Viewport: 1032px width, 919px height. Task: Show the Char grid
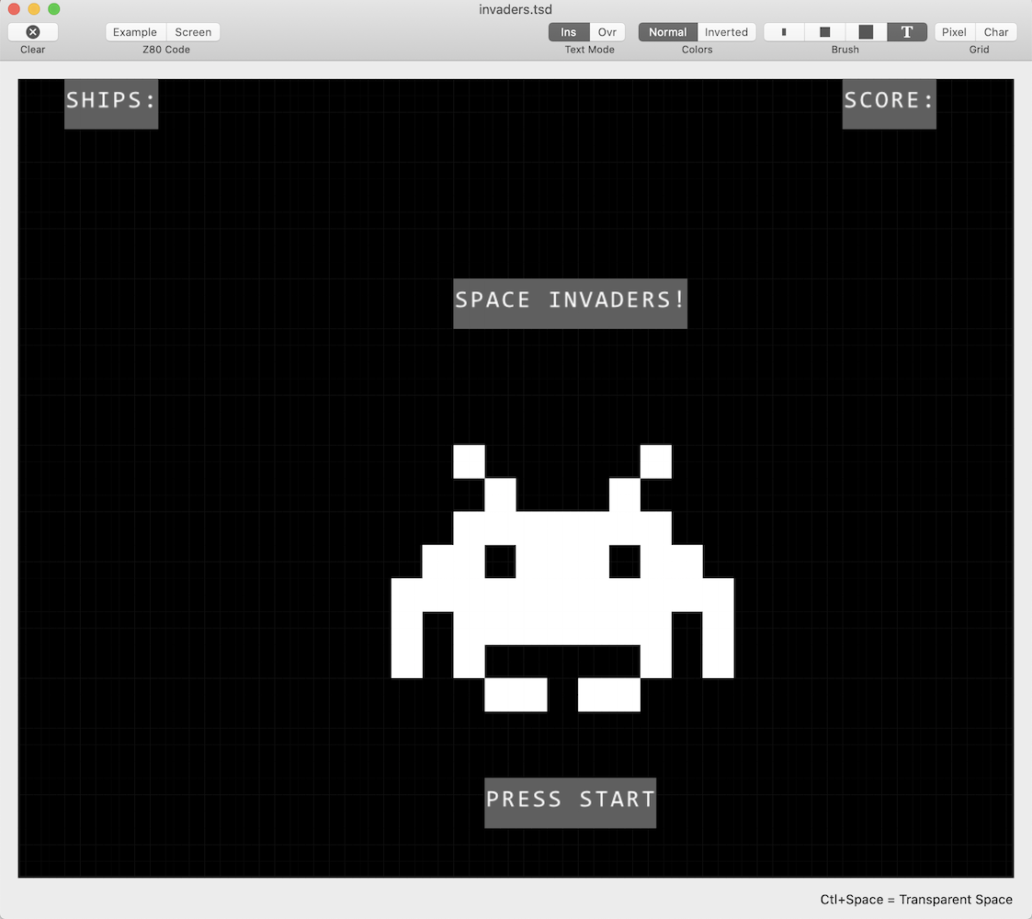[x=996, y=32]
